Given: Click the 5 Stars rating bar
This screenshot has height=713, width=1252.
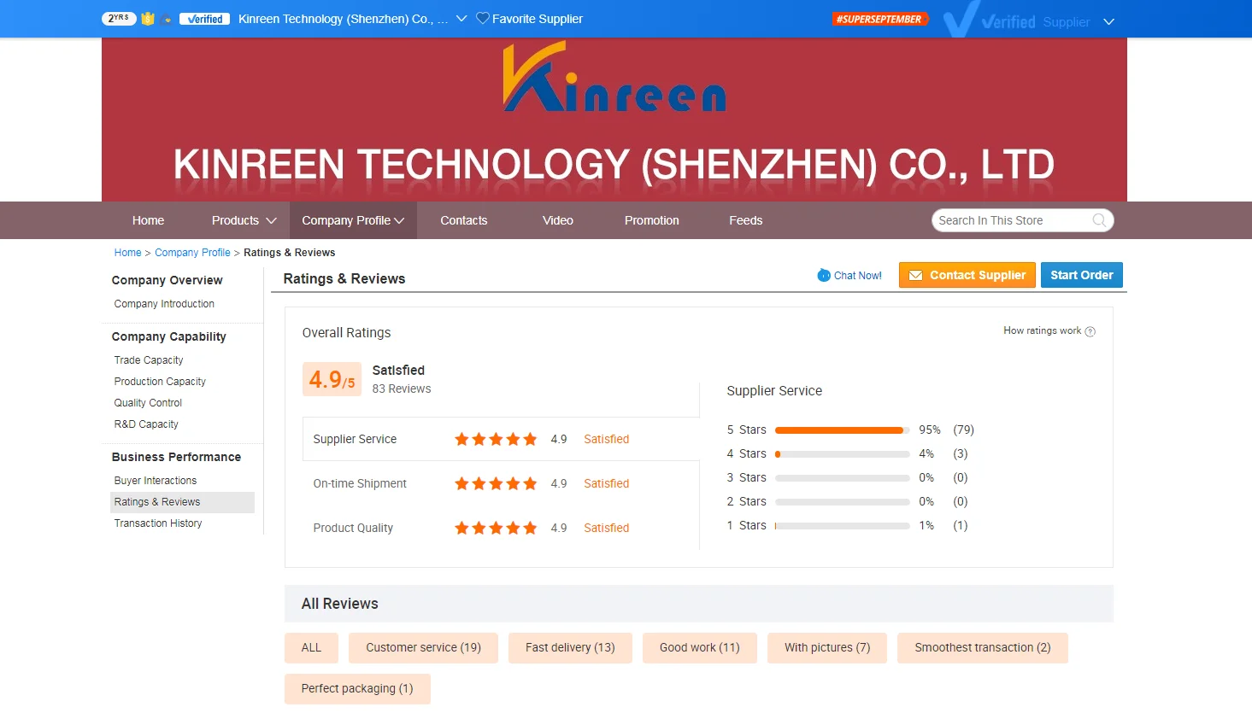Looking at the screenshot, I should click(x=842, y=430).
